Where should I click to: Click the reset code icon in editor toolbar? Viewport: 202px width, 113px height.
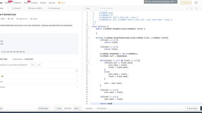[196, 8]
